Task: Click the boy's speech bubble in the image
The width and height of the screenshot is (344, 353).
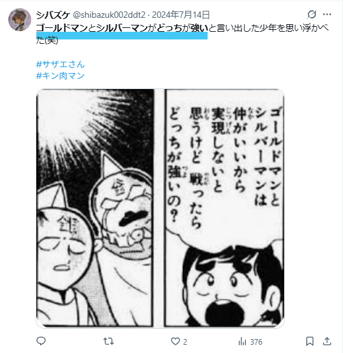Action: pos(225,167)
